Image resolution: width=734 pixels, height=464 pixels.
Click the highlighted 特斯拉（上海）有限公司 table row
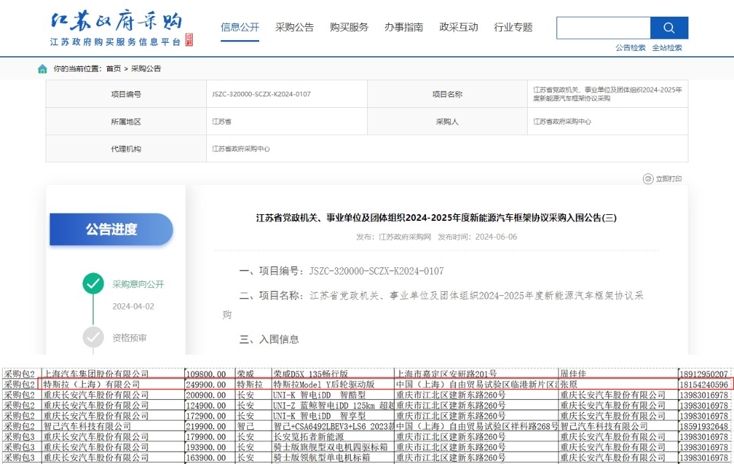coord(367,384)
